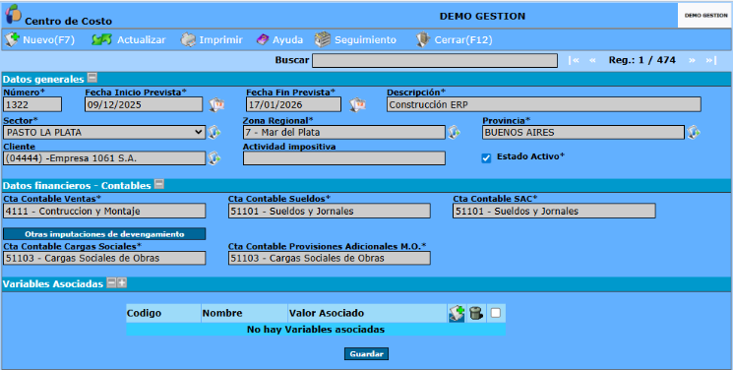
Task: Click Cerrar(F12) toolbar label
Action: pyautogui.click(x=463, y=40)
